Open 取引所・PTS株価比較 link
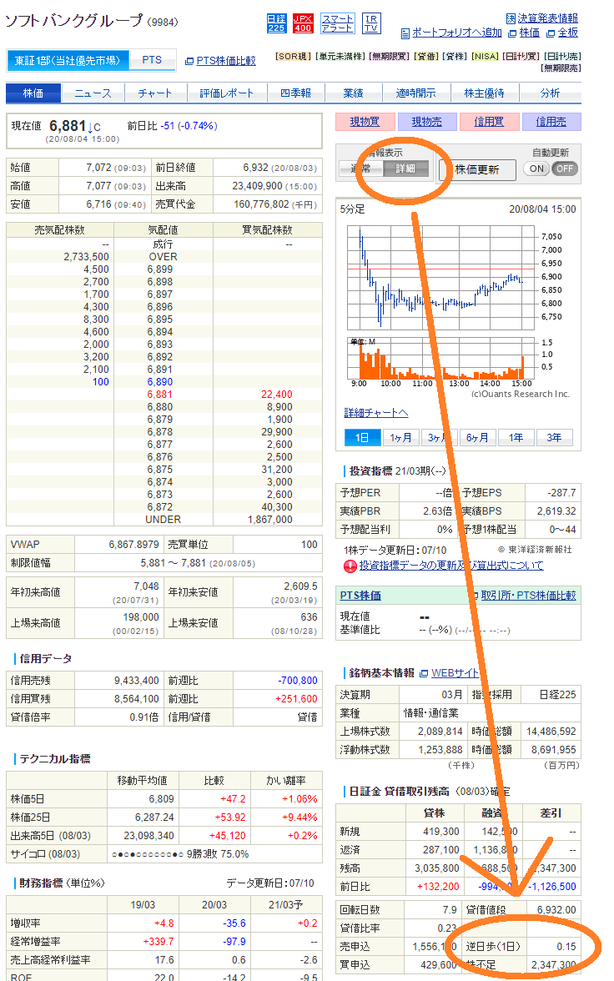 click(528, 596)
